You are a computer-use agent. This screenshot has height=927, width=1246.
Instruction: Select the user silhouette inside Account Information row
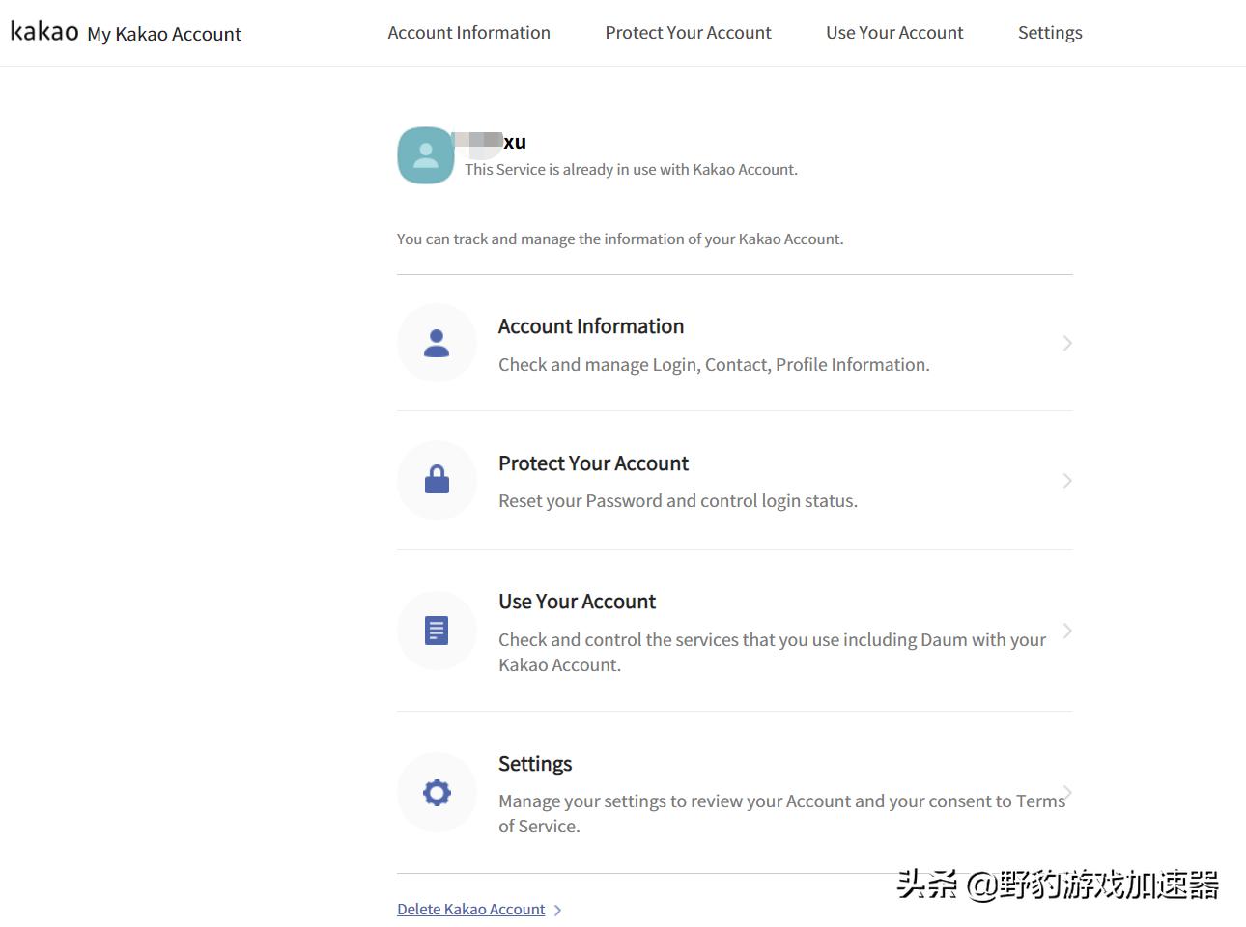pos(437,343)
